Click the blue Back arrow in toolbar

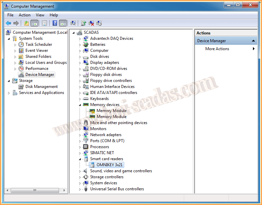click(8, 23)
